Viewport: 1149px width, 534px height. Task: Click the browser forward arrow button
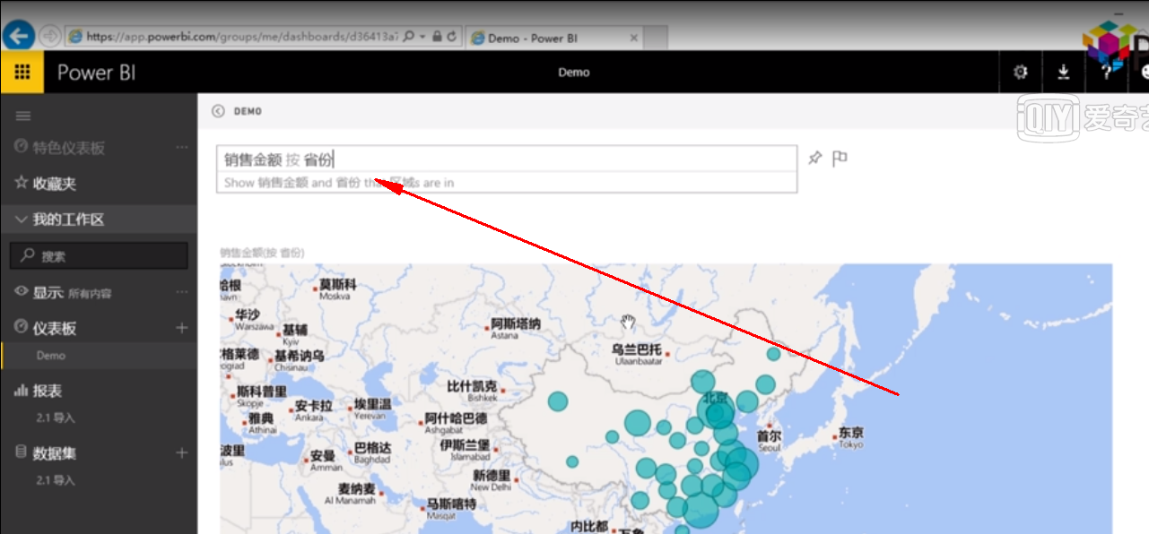click(x=49, y=37)
